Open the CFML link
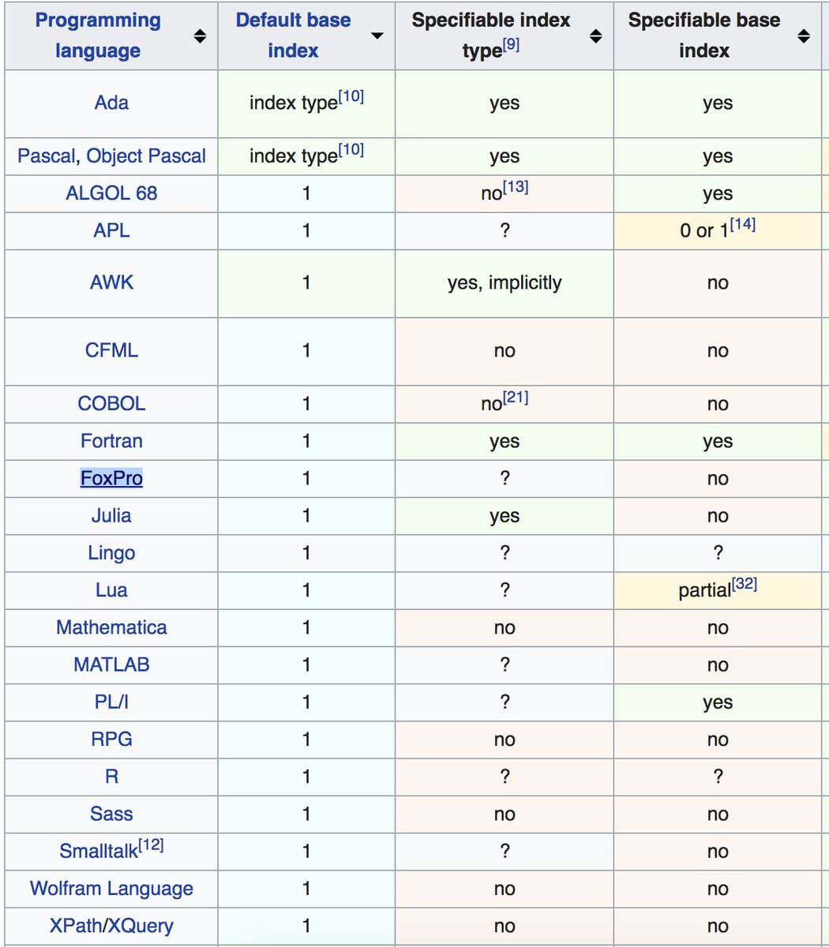 (x=111, y=350)
